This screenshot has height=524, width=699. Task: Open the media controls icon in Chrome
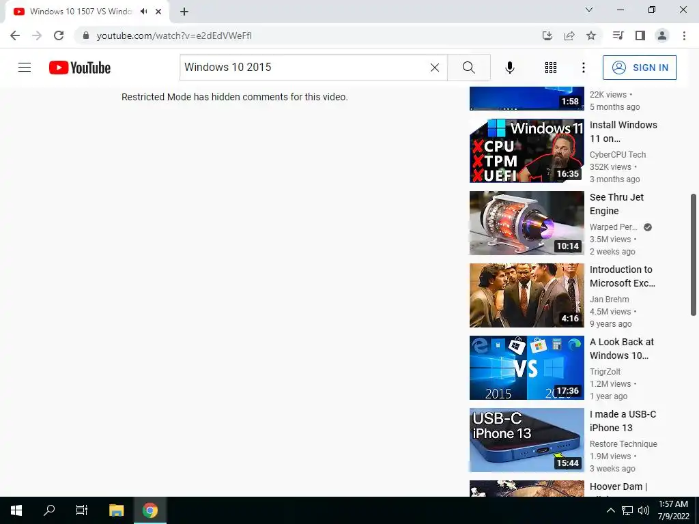[618, 35]
